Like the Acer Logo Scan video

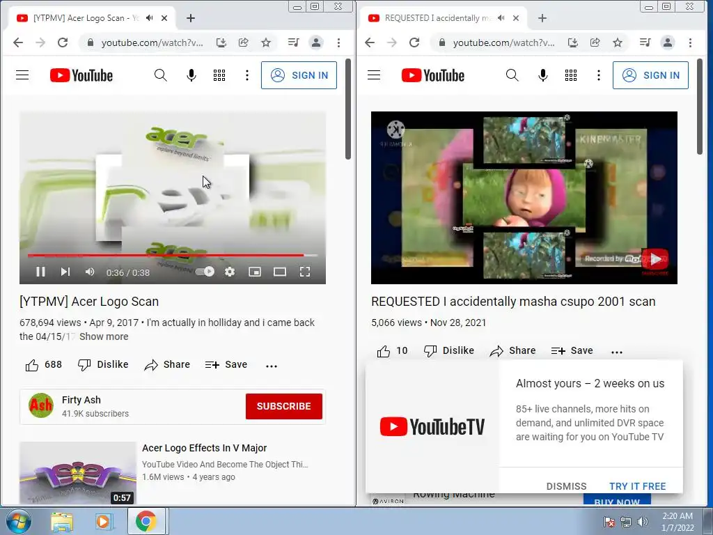pos(43,365)
